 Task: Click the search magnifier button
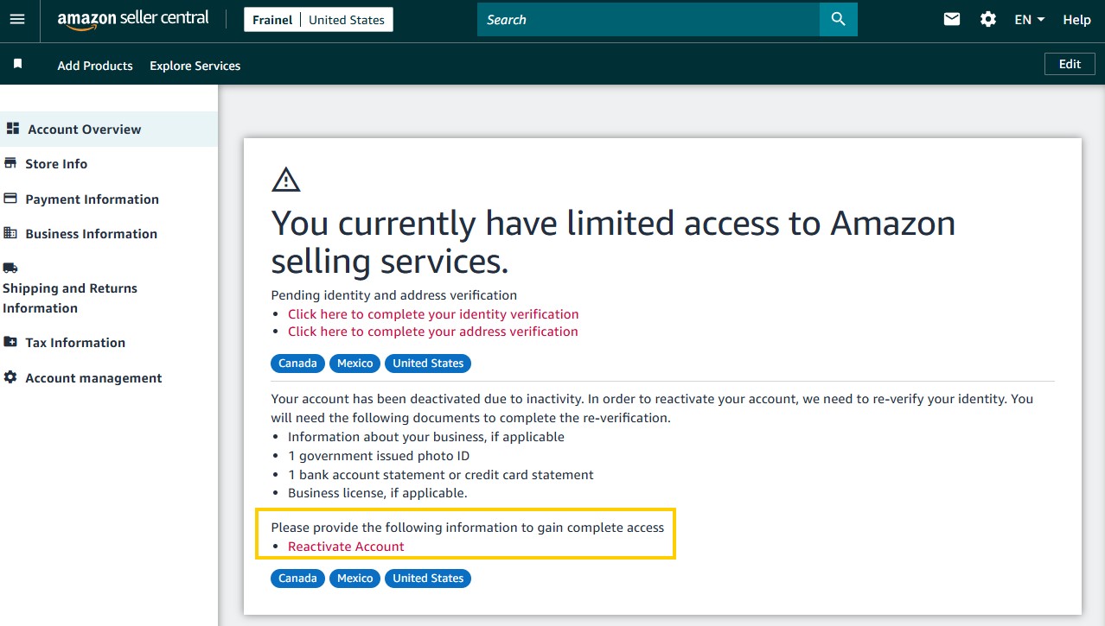[838, 19]
